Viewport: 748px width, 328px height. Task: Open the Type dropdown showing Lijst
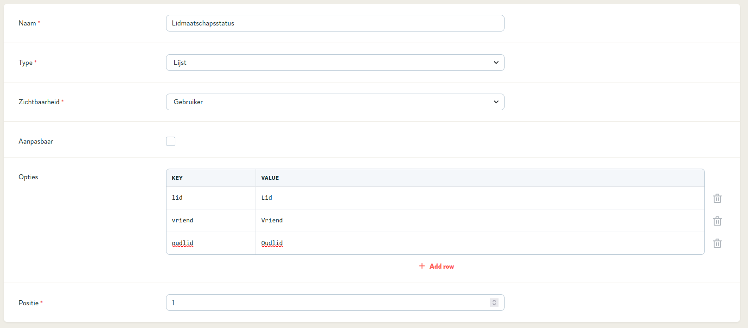pos(335,63)
